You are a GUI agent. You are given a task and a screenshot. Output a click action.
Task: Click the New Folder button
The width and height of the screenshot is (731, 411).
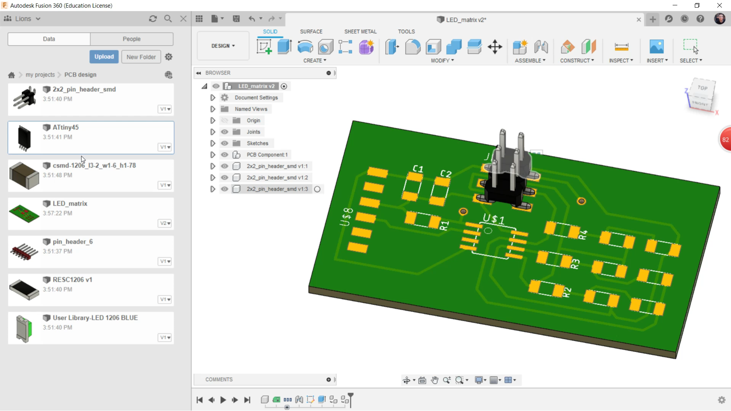pyautogui.click(x=141, y=57)
